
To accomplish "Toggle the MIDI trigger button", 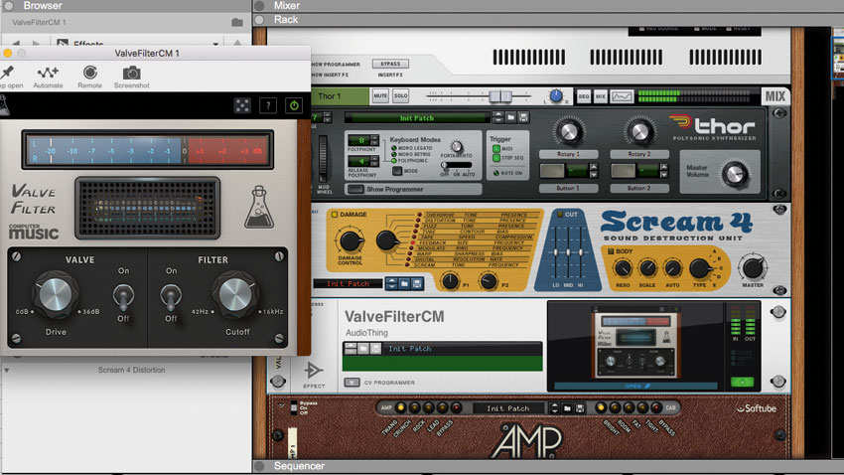I will pyautogui.click(x=496, y=149).
